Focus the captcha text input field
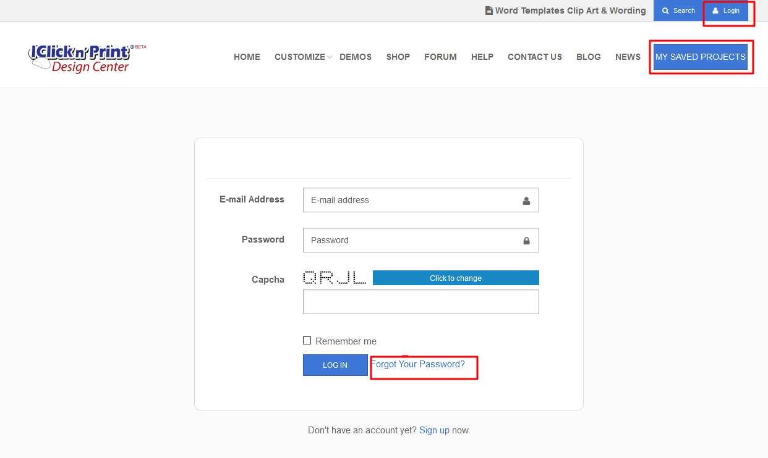This screenshot has width=768, height=458. (420, 302)
